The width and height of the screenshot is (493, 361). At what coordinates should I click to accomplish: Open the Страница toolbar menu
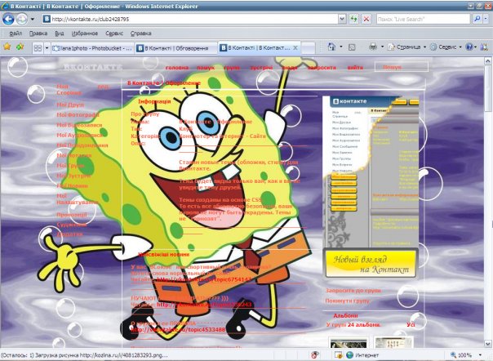(406, 47)
